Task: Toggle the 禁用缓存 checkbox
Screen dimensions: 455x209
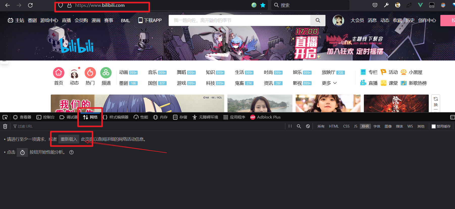Action: 434,126
